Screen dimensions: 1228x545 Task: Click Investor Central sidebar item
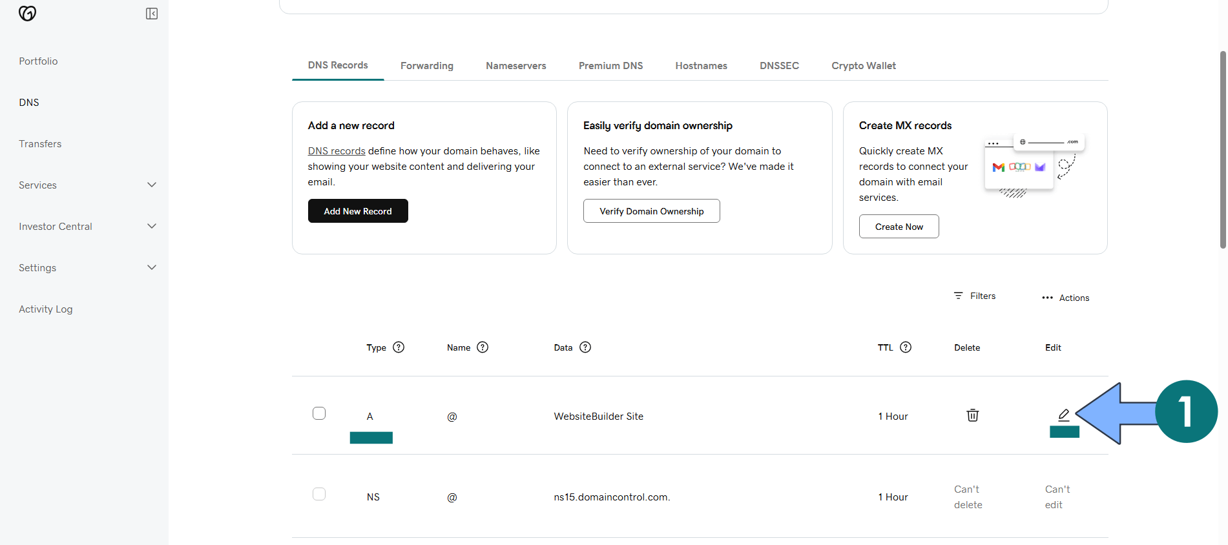(56, 227)
